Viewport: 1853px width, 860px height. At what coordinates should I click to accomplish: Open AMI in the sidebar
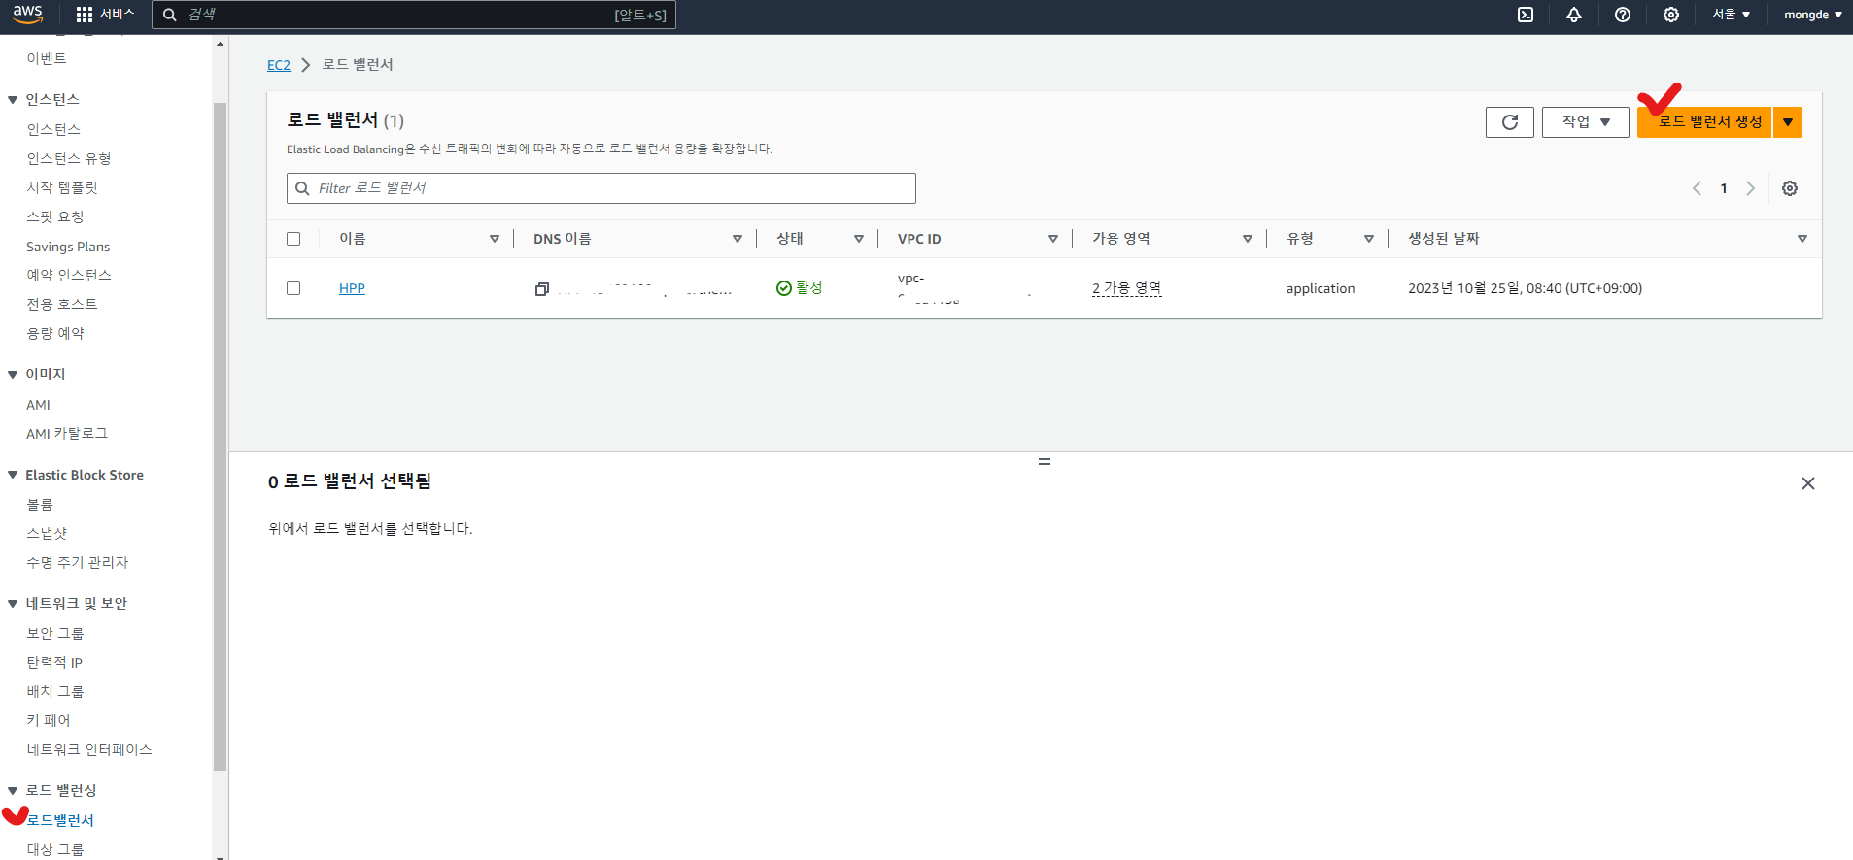(38, 405)
